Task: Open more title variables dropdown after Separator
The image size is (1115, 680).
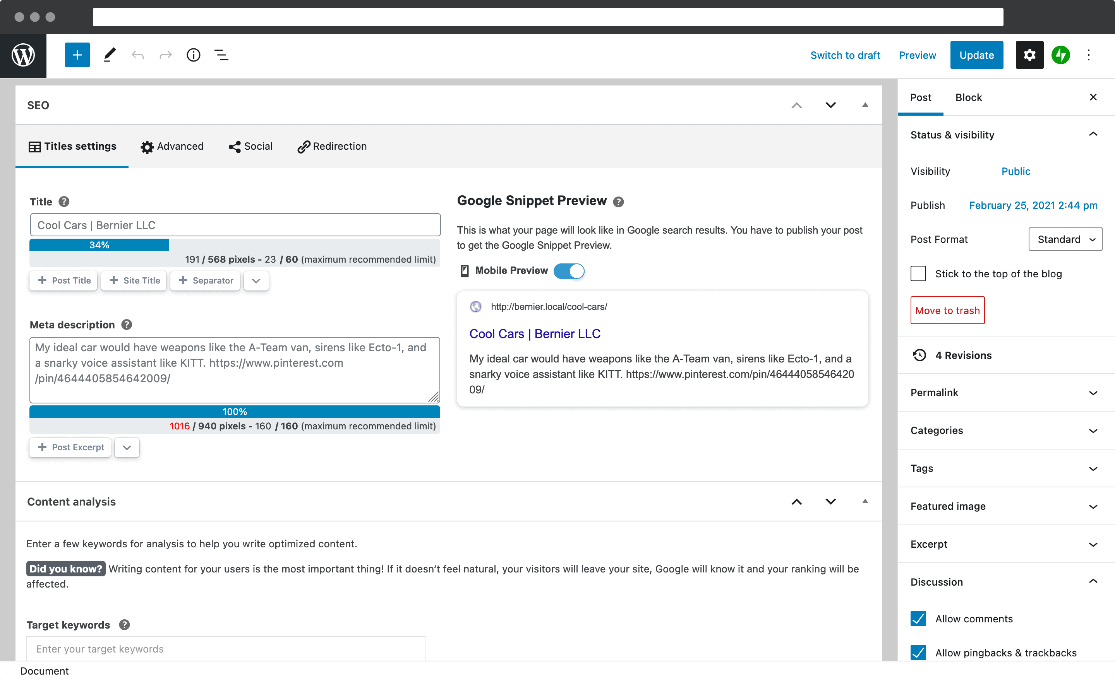Action: tap(256, 280)
